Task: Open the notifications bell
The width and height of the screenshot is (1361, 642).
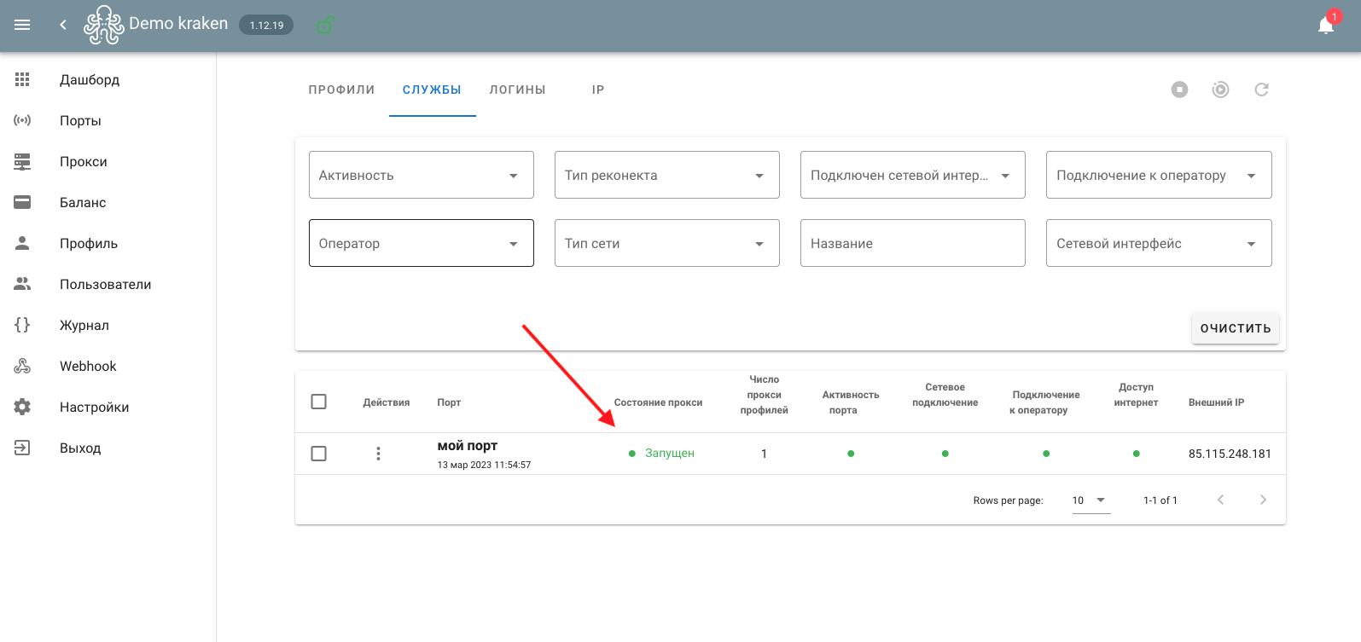Action: coord(1326,25)
